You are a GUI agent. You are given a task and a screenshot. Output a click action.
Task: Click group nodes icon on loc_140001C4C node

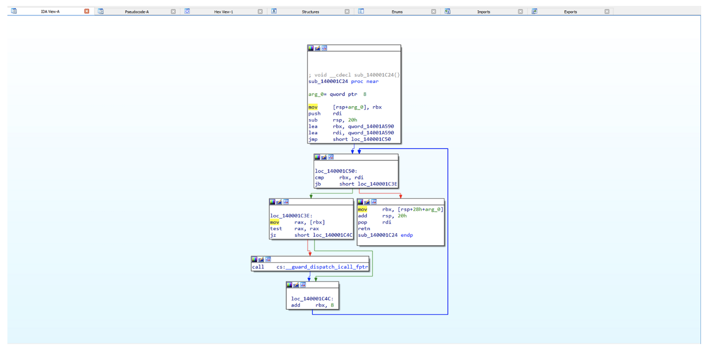click(x=303, y=285)
